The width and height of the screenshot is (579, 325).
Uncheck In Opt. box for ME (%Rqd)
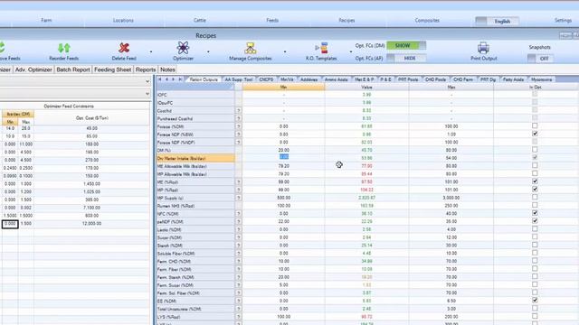535,181
